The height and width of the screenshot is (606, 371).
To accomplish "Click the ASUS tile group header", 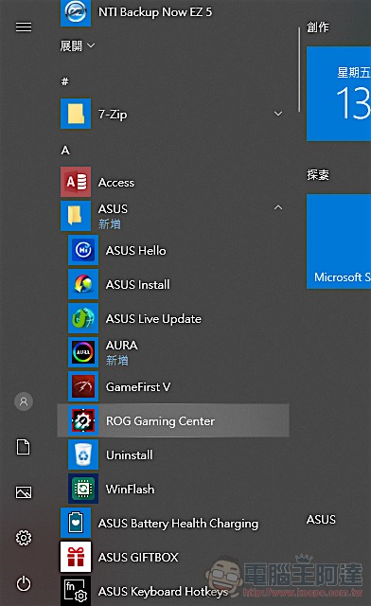I will point(321,520).
